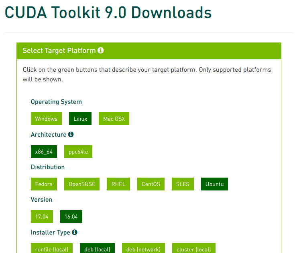
Task: Click the CUDA Toolkit 9.0 Downloads heading
Action: click(x=108, y=12)
